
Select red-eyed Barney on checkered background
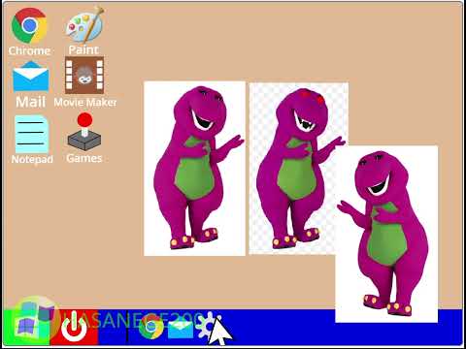pos(299,168)
